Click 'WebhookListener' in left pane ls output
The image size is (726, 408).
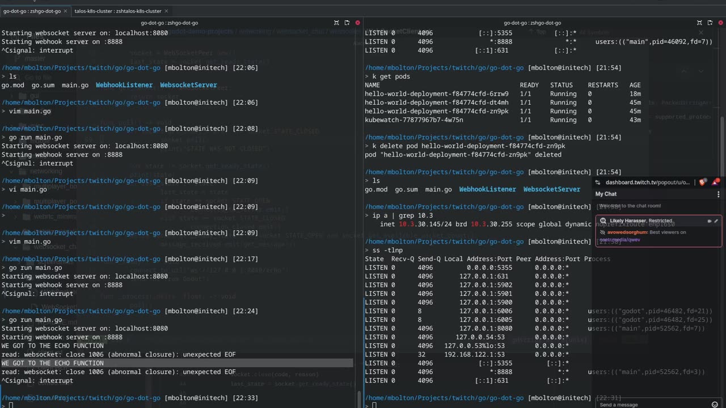tap(124, 85)
